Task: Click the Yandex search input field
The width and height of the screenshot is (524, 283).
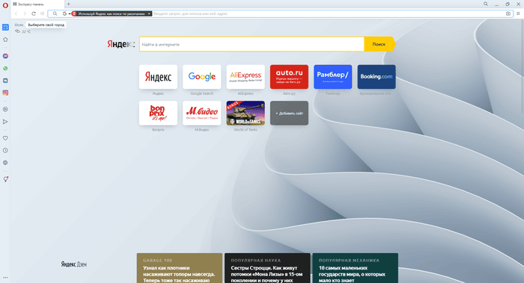Action: (252, 44)
